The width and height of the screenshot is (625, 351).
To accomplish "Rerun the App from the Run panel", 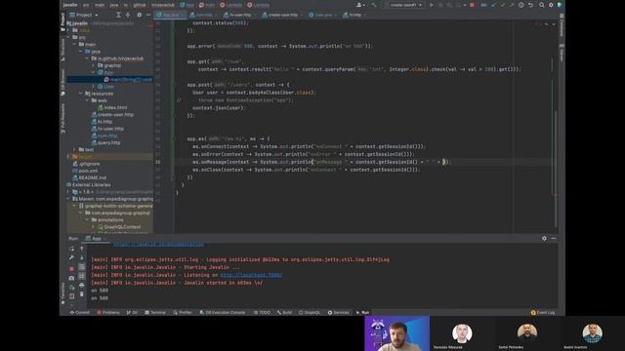I will tap(71, 249).
